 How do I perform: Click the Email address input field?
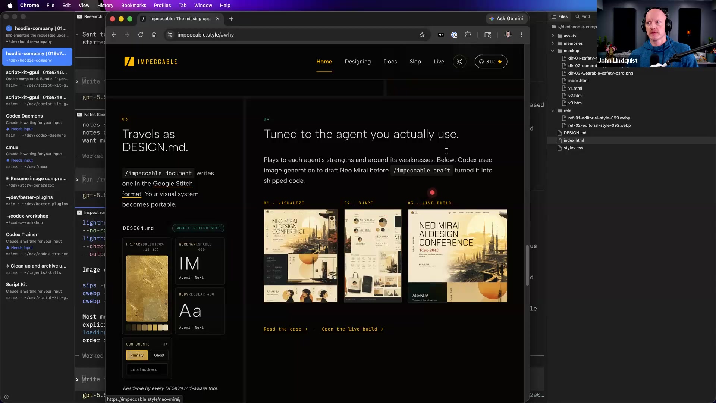tap(147, 369)
